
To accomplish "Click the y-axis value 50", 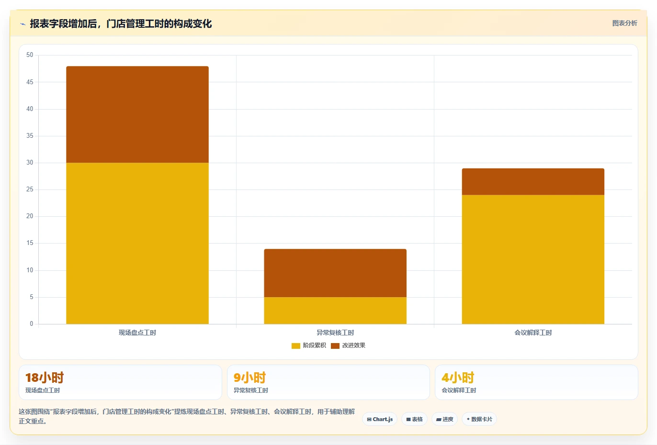I will (x=30, y=55).
